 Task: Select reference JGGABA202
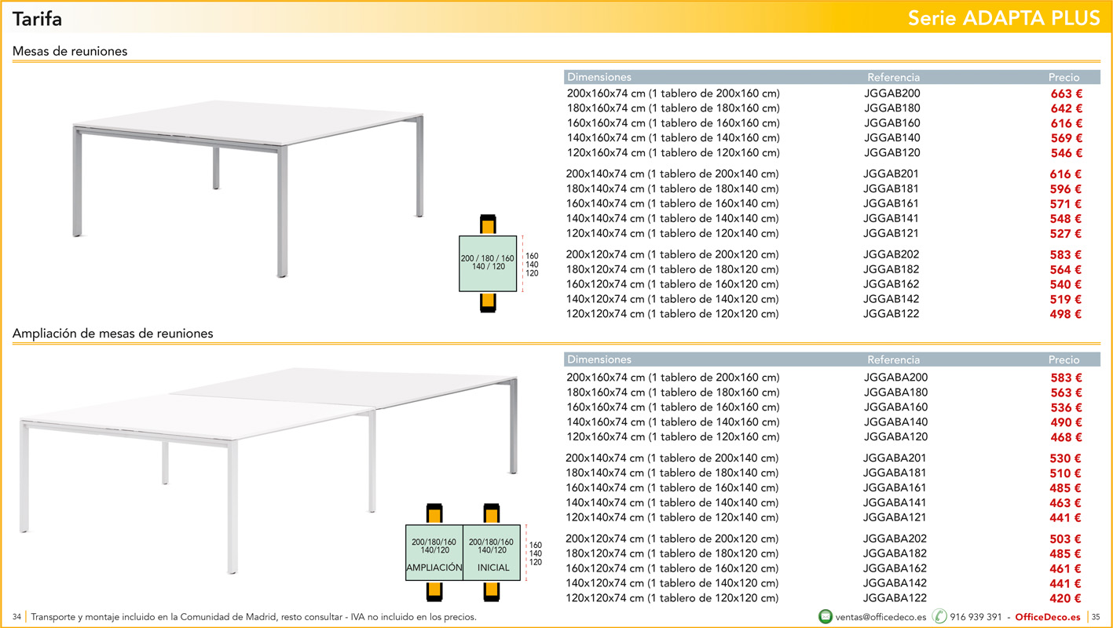pos(895,539)
